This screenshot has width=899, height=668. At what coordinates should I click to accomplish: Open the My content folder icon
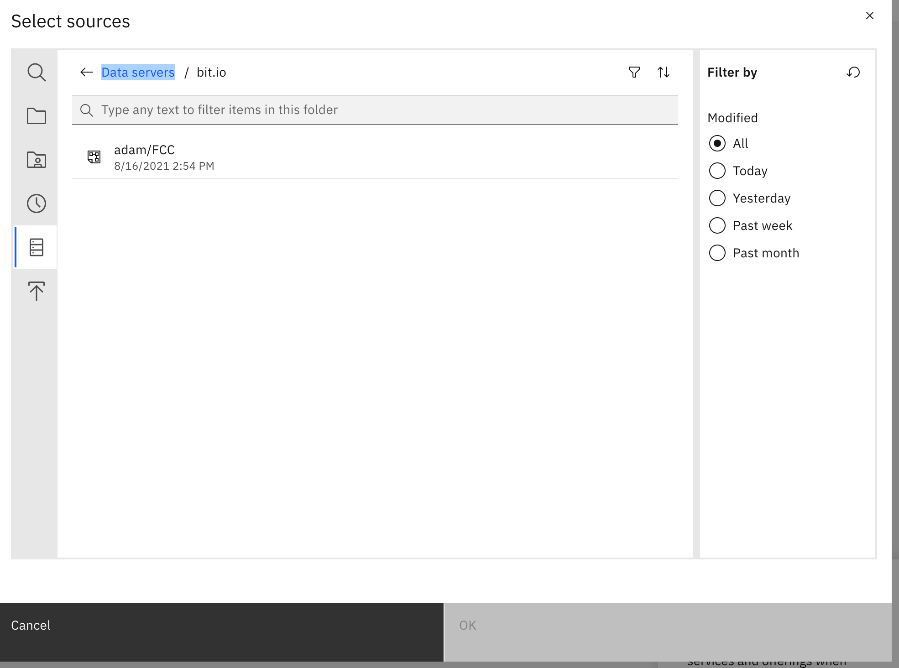click(x=36, y=160)
